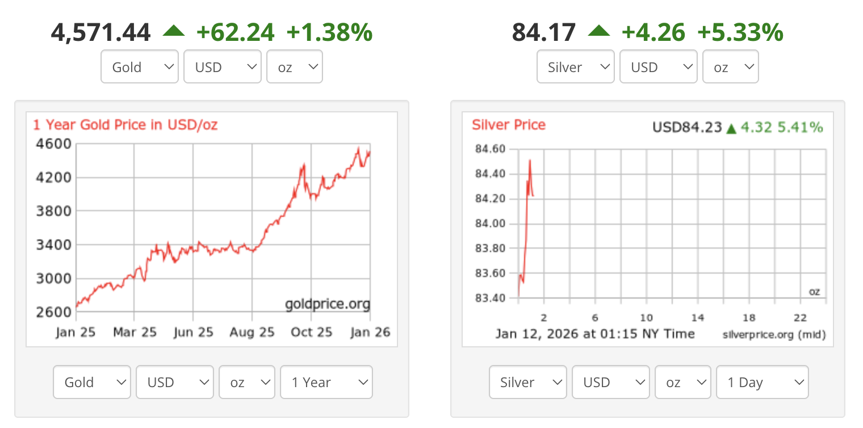Click the 1 Year Gold Price chart title
Viewport: 863px width, 428px height.
coord(125,125)
